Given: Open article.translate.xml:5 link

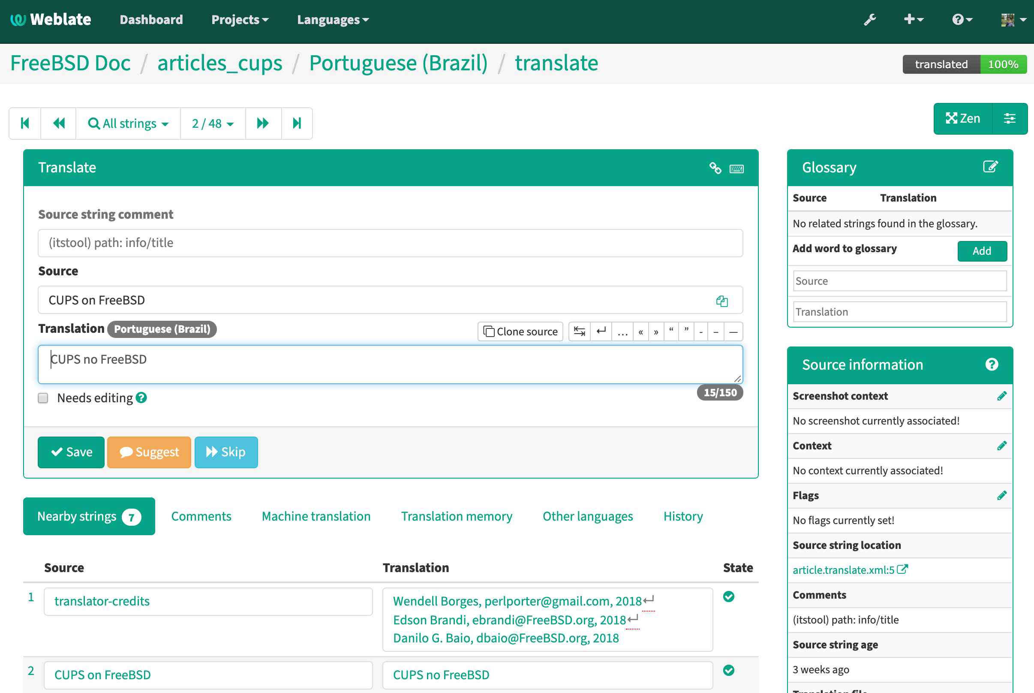Looking at the screenshot, I should [850, 569].
